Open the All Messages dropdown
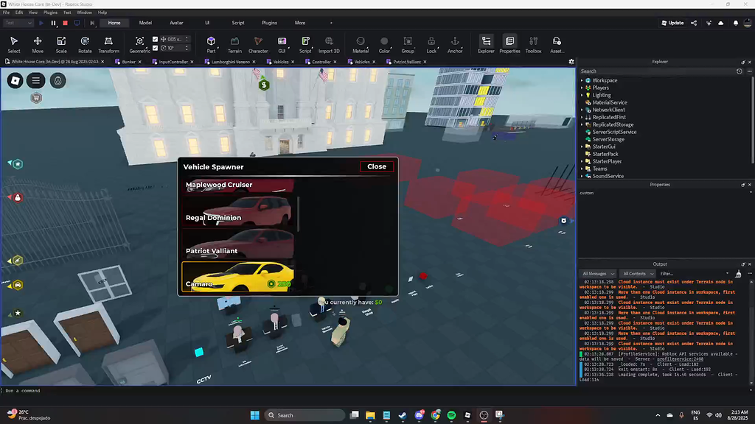 tap(598, 274)
